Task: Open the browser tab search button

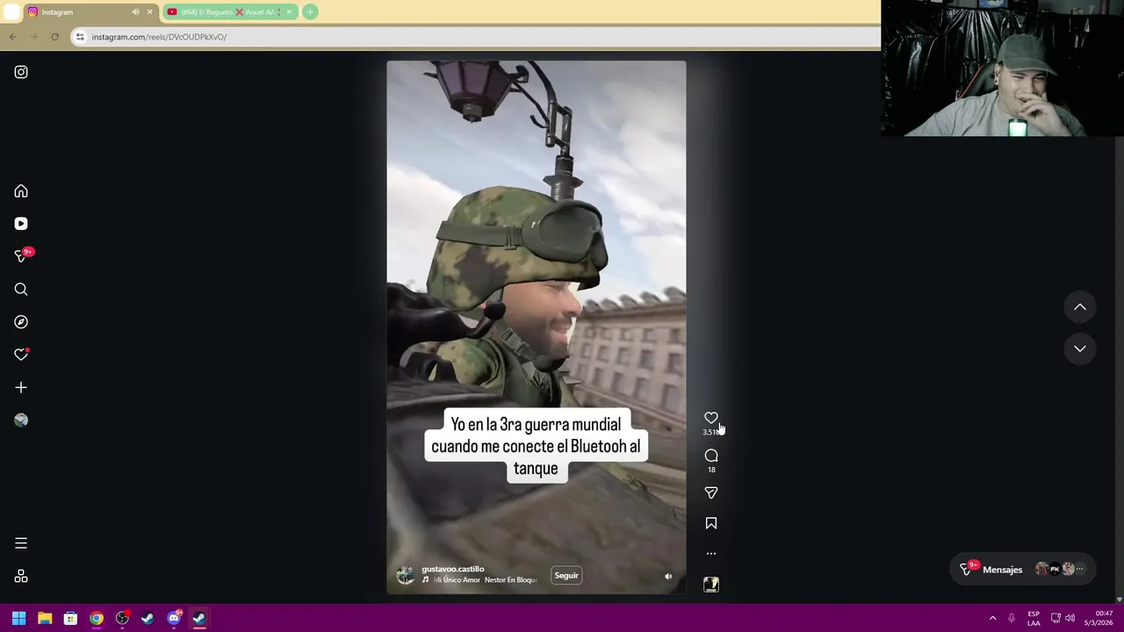Action: (x=11, y=12)
